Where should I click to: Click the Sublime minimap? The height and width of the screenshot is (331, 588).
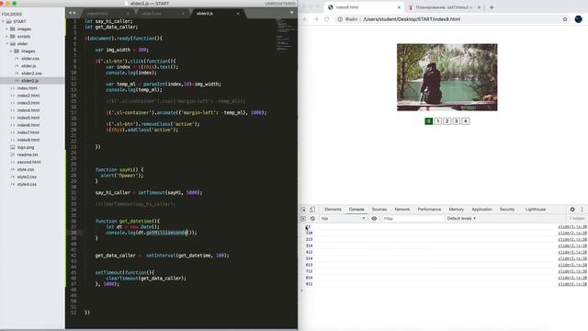[286, 36]
